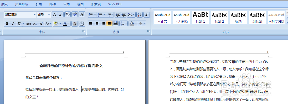The width and height of the screenshot is (288, 104).
Task: Shrink the font size with the reduce-font icon
Action: tap(60, 14)
